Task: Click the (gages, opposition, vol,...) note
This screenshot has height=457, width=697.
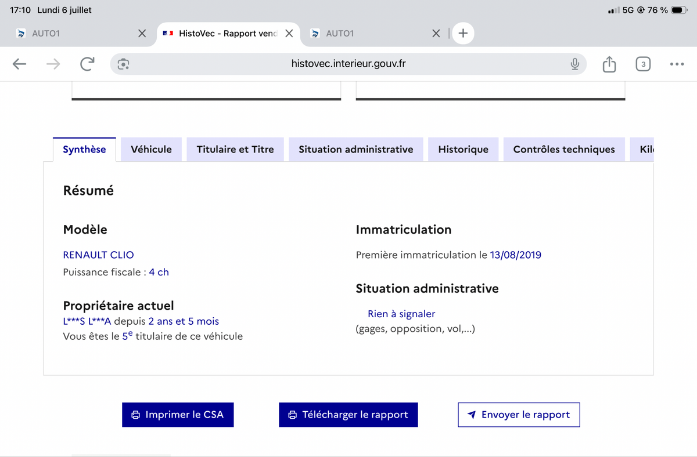Action: pos(415,329)
